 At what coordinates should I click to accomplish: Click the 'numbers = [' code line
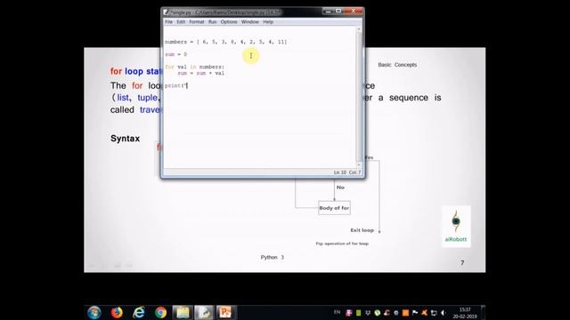pyautogui.click(x=225, y=42)
